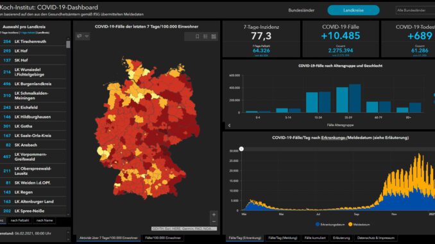Select LK Saale-Orla-Kreis row

[x=33, y=136]
